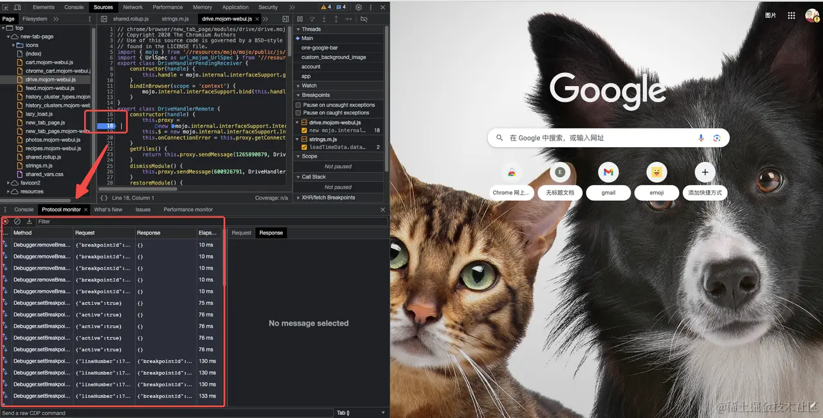The width and height of the screenshot is (823, 418).
Task: Open the gmail shortcut tile
Action: [x=608, y=180]
